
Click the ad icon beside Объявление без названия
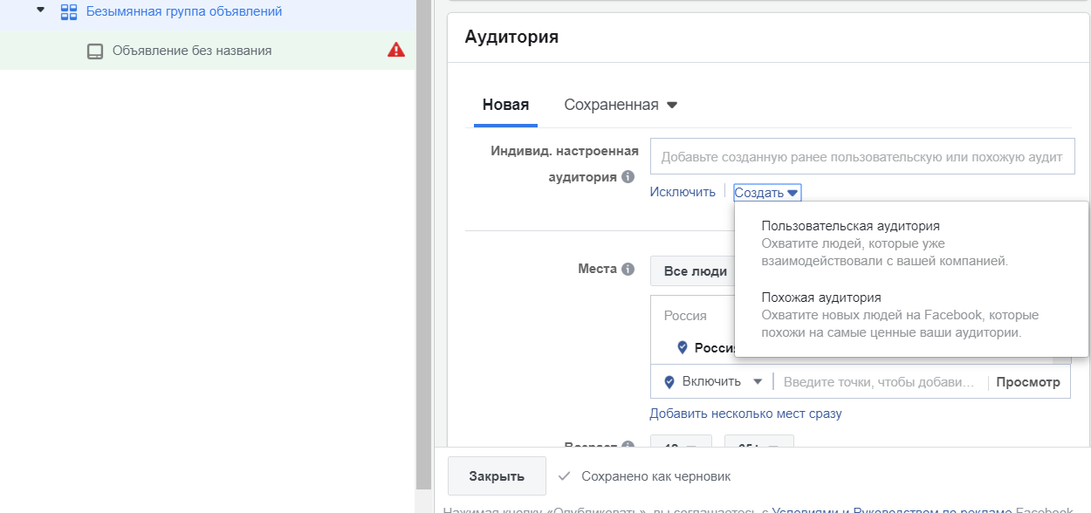(95, 51)
